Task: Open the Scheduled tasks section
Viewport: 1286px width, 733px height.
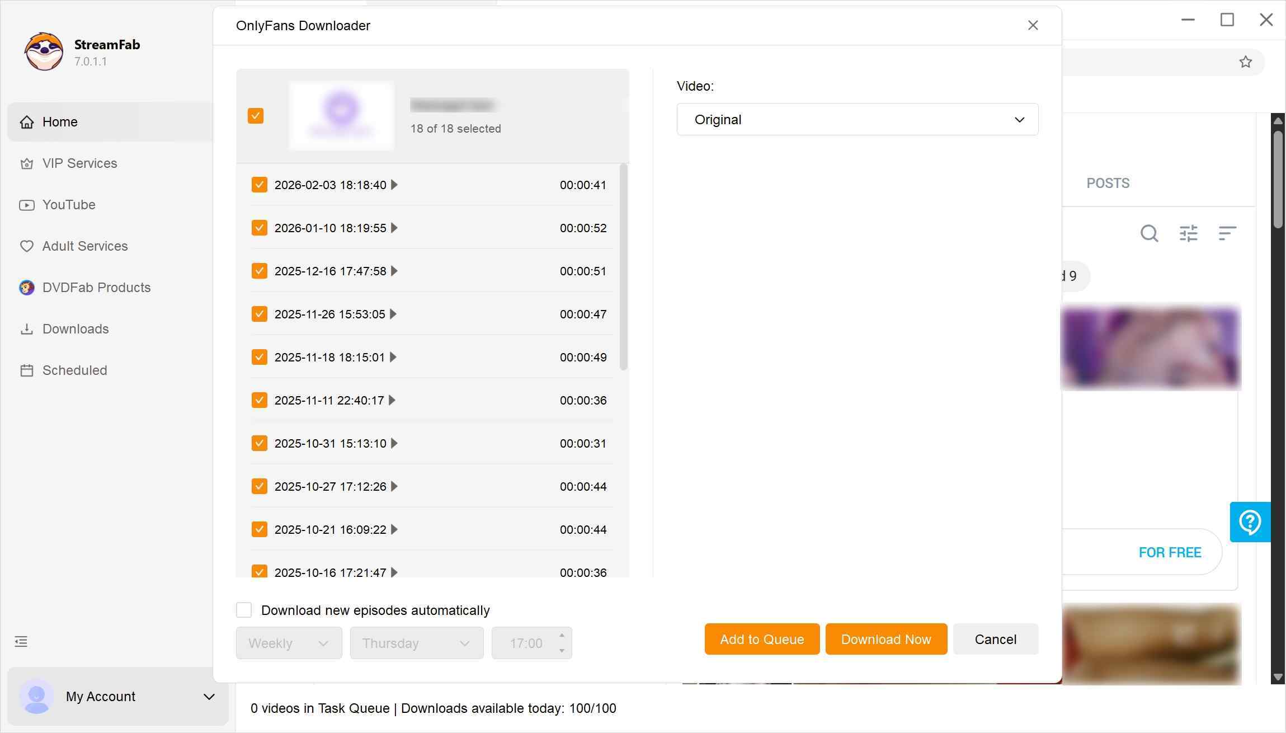Action: click(x=74, y=370)
